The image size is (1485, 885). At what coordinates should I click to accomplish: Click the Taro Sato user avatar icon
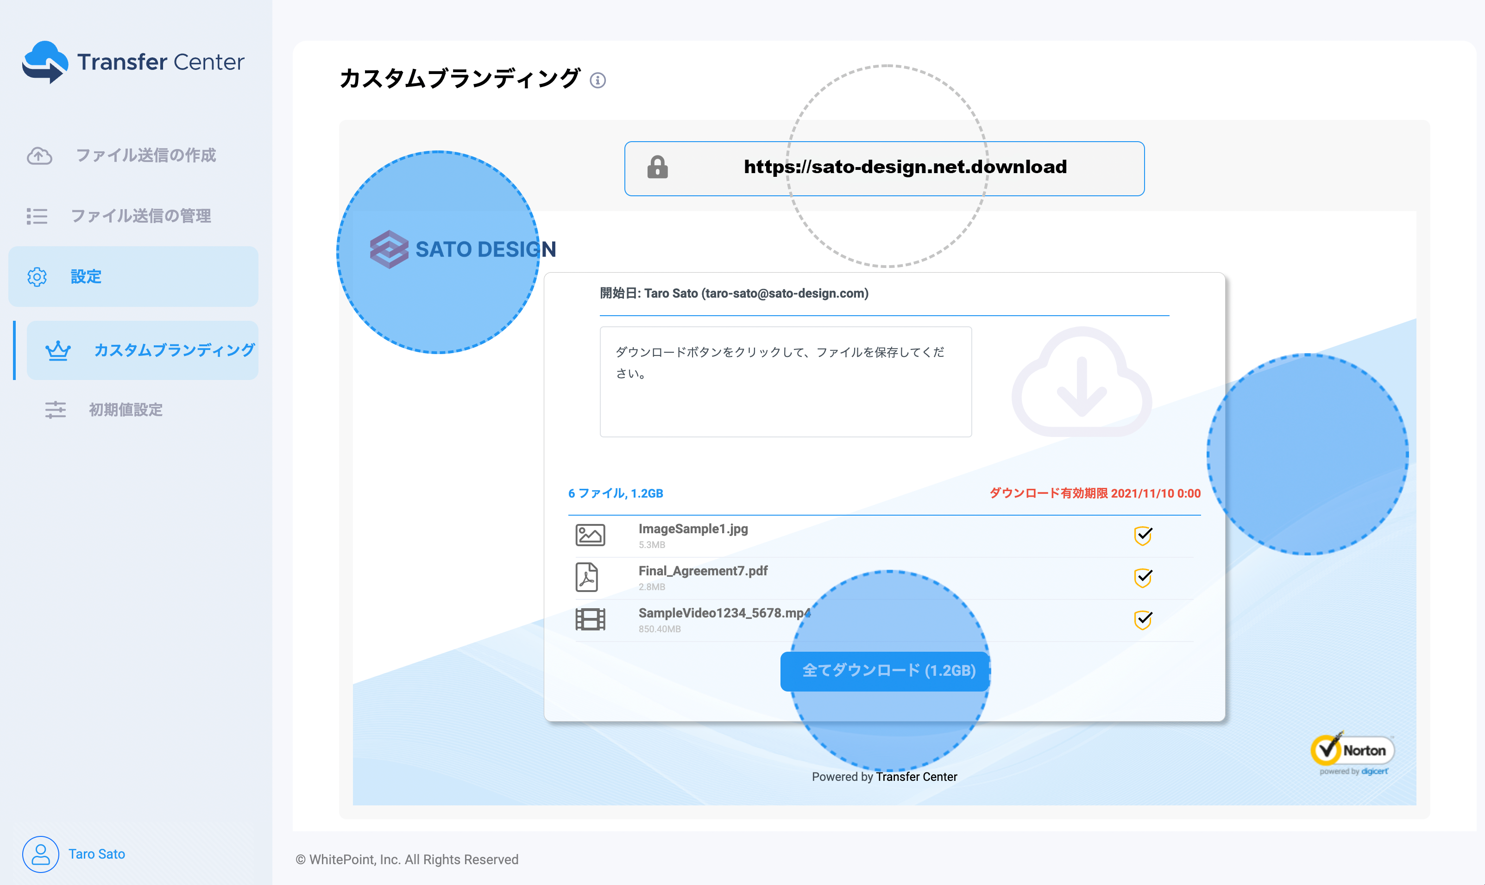click(40, 854)
